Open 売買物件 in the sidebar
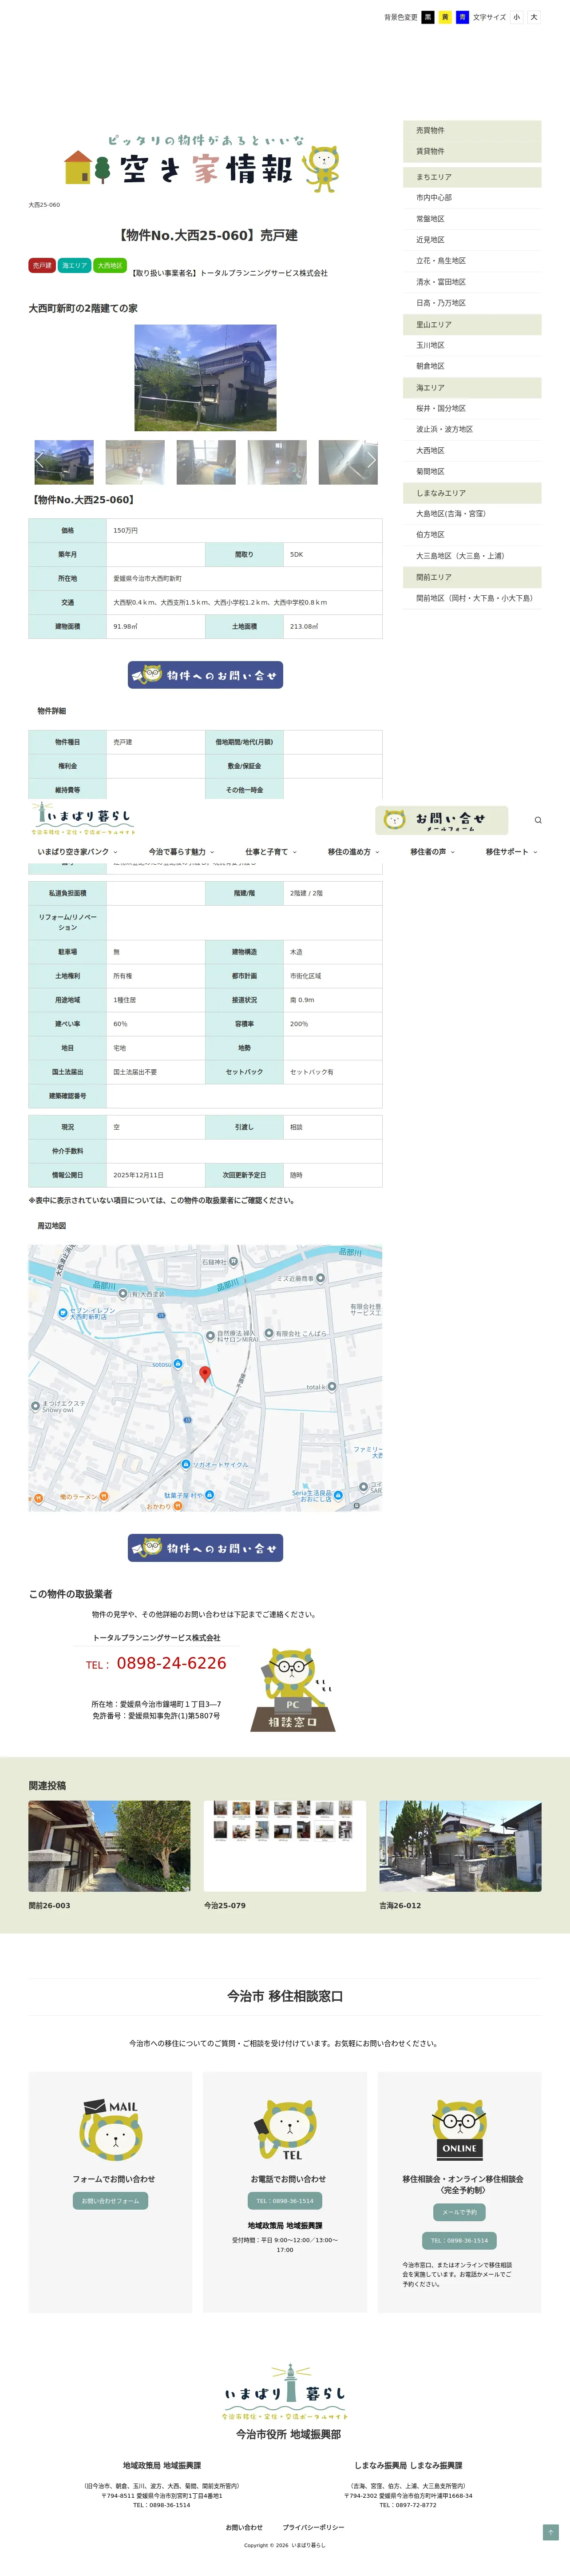This screenshot has height=2576, width=570. (472, 131)
